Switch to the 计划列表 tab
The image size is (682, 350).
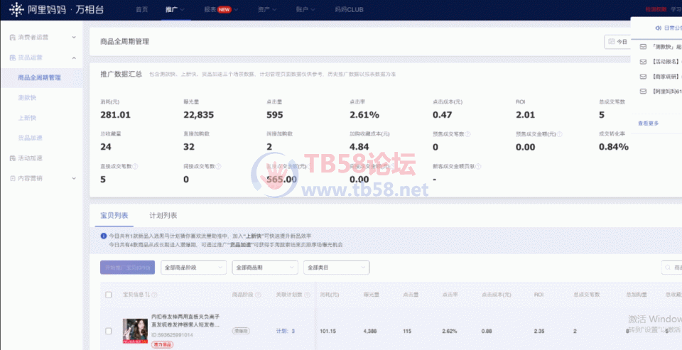[x=163, y=215]
